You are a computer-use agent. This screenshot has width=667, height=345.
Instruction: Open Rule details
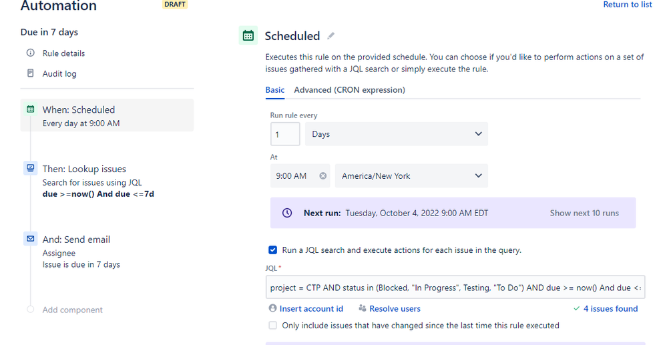(63, 53)
